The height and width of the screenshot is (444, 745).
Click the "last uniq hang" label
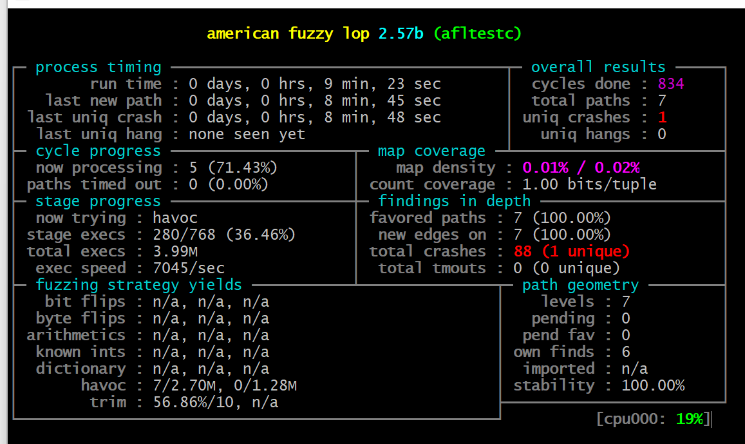click(99, 135)
